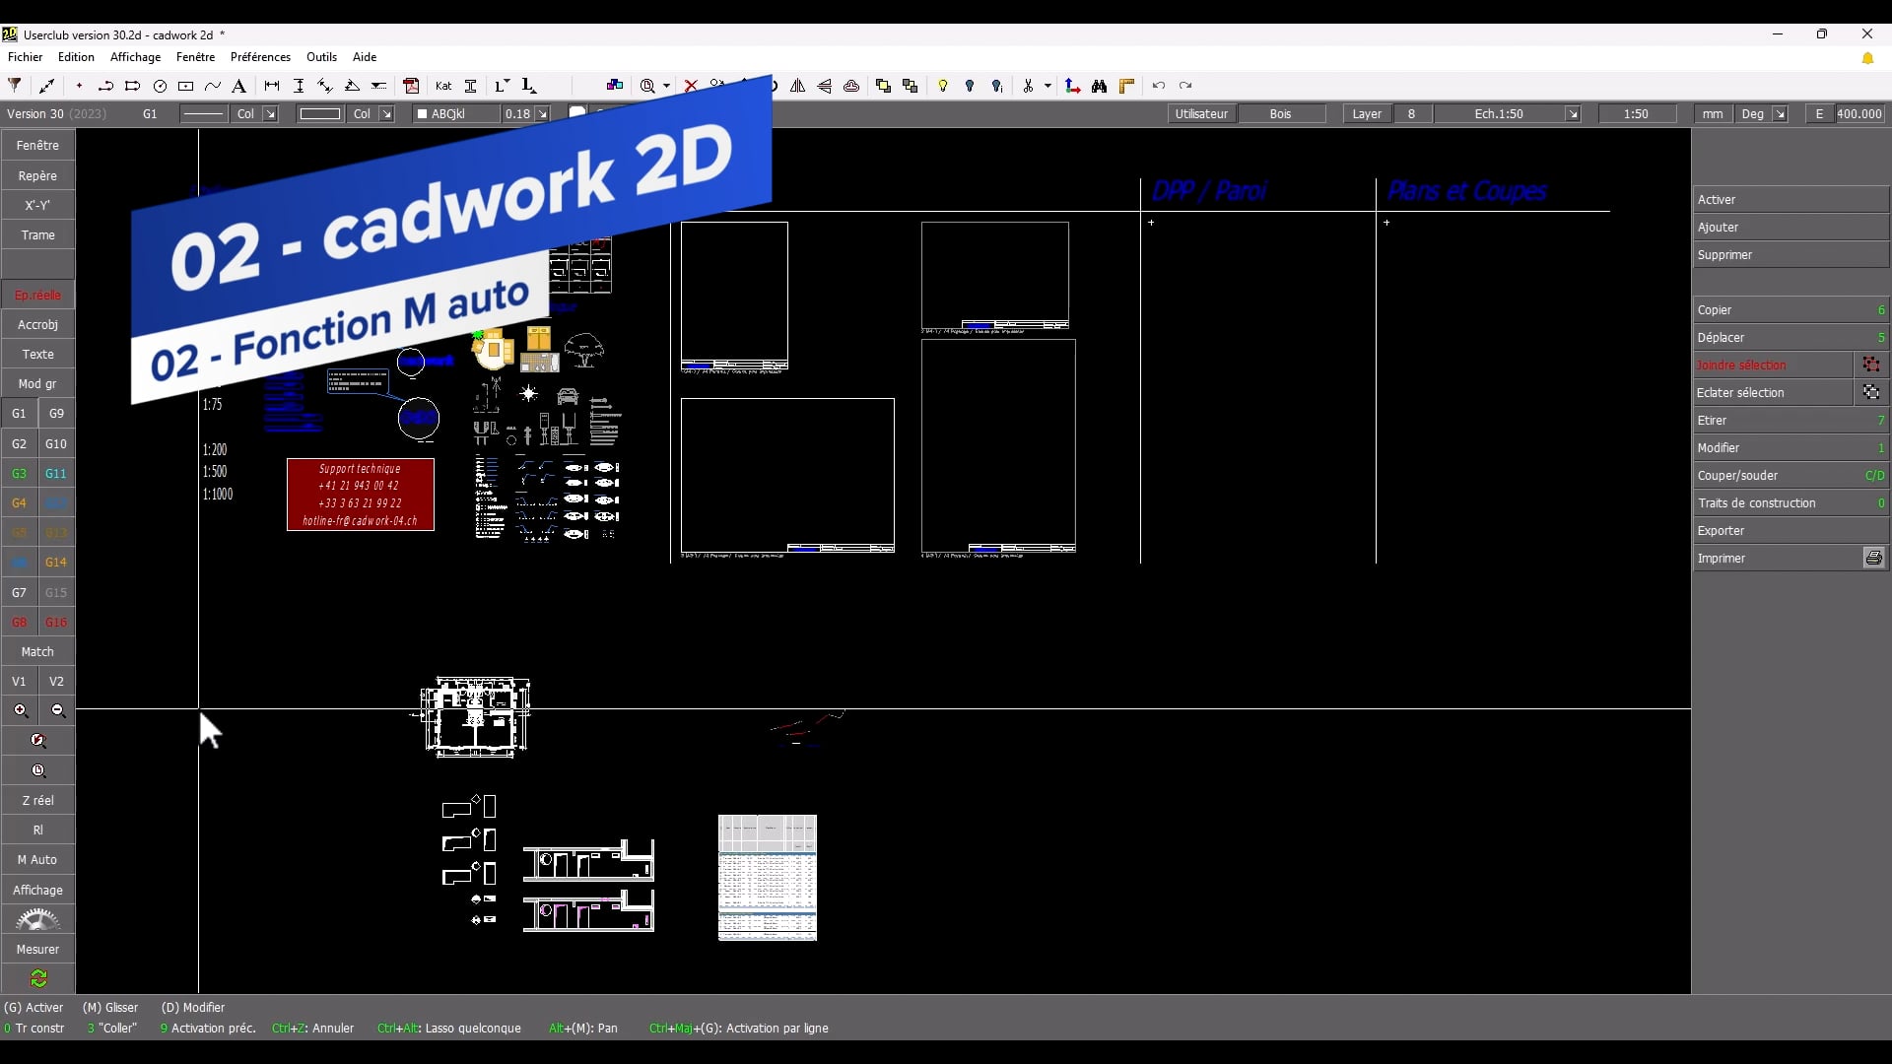Choose the circle drawing tool
This screenshot has width=1892, height=1064.
coord(160,86)
